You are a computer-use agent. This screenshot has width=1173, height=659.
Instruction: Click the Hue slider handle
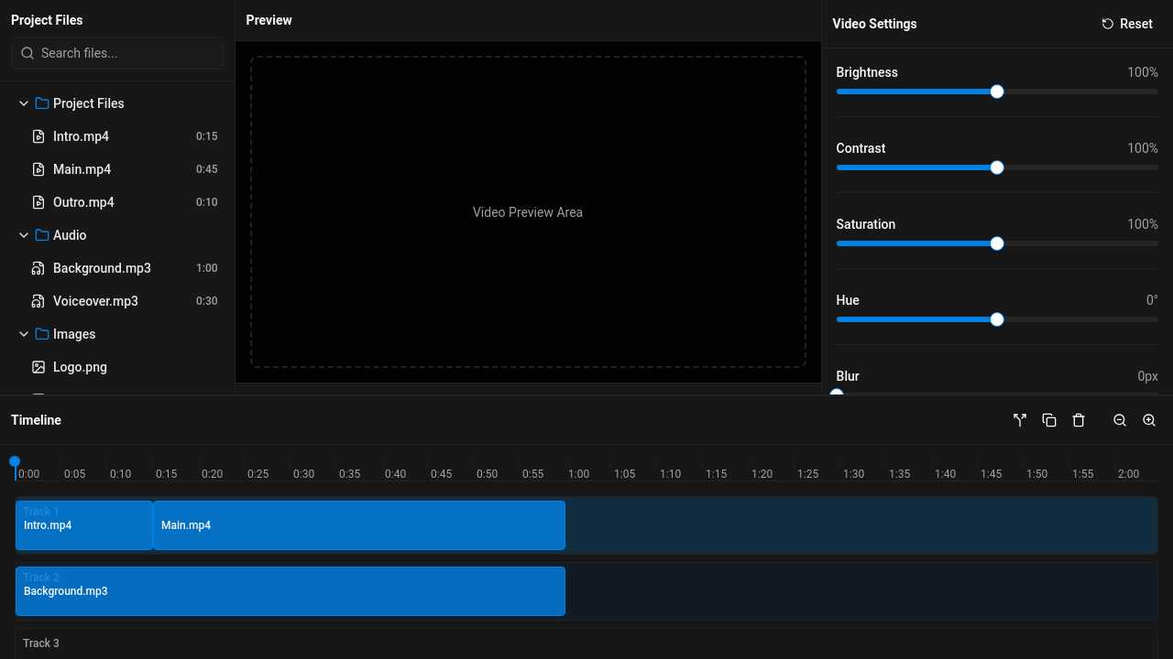click(997, 319)
